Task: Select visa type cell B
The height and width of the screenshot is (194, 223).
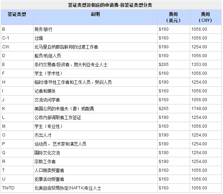Action: (17, 29)
